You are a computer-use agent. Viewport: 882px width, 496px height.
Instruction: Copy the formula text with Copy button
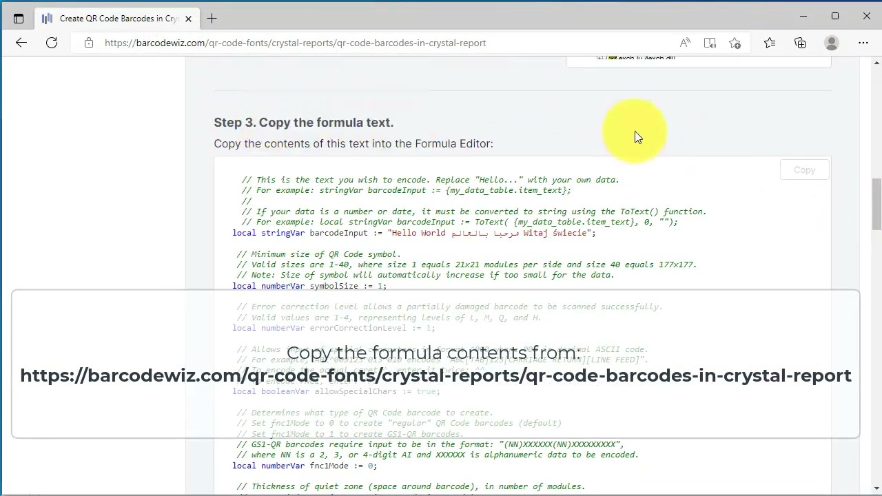(x=804, y=170)
